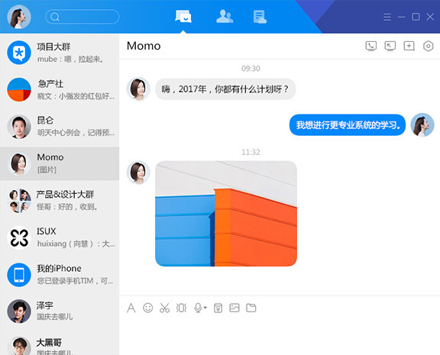Open the 大黑哥 conversation
The height and width of the screenshot is (355, 440).
point(60,344)
